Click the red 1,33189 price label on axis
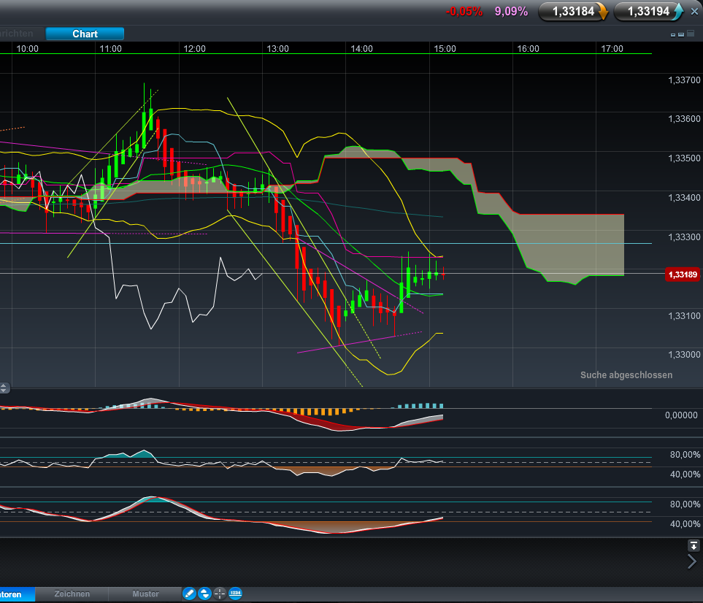This screenshot has width=703, height=603. [683, 274]
